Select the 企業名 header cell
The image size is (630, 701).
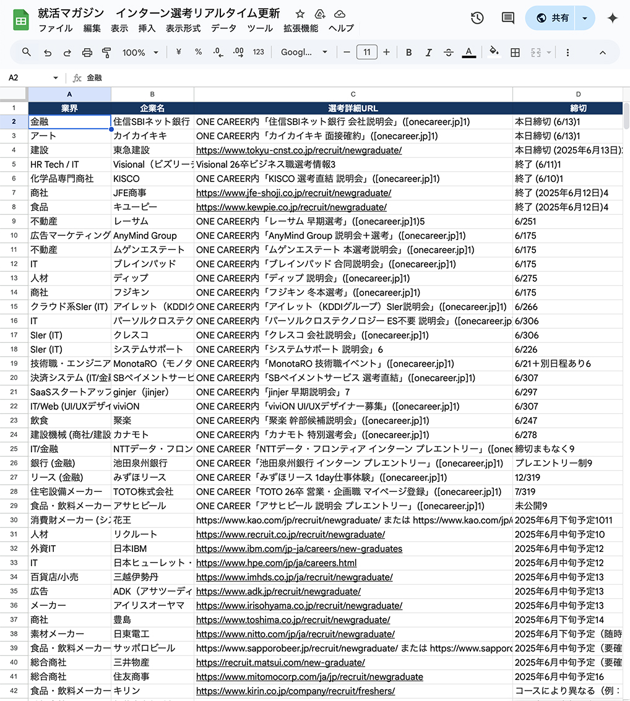point(152,108)
